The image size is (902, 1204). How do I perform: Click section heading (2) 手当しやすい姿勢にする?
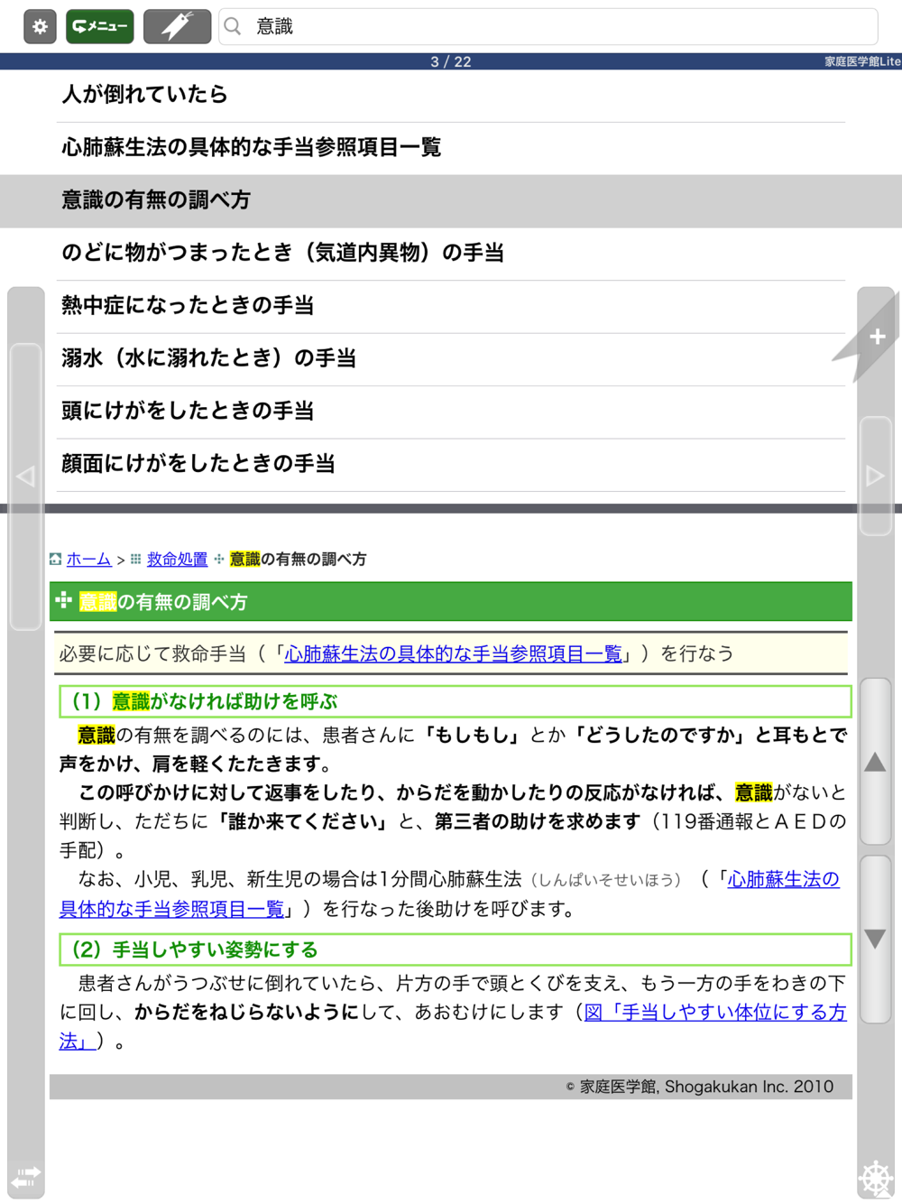[456, 949]
